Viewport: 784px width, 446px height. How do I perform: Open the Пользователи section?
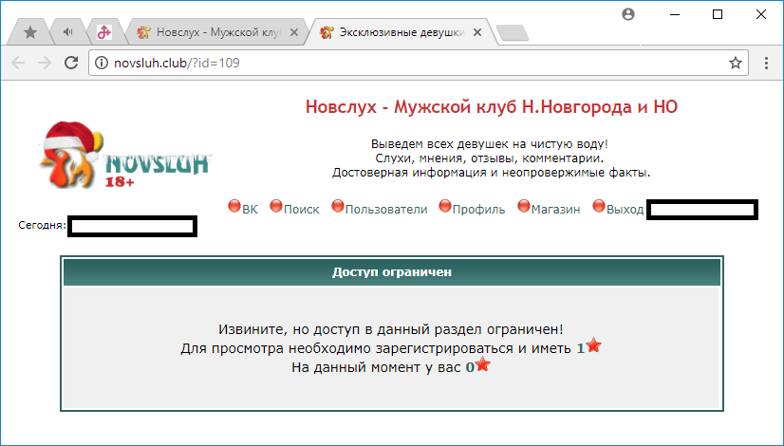tap(385, 210)
